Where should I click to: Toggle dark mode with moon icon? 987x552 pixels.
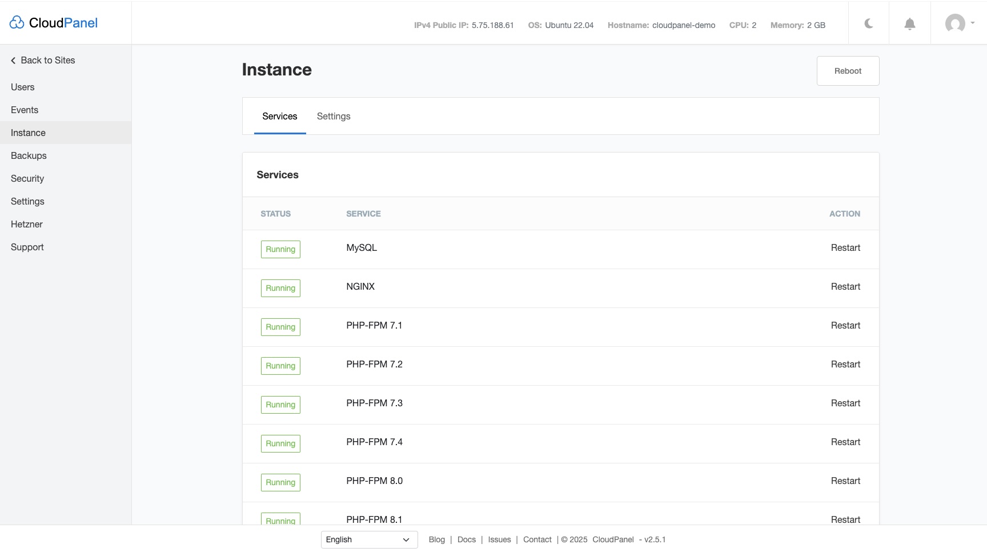pos(869,23)
